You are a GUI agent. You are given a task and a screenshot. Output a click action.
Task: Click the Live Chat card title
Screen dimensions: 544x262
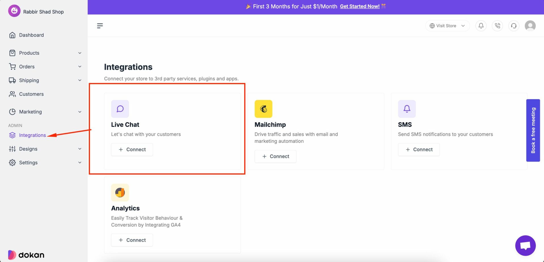(x=125, y=125)
